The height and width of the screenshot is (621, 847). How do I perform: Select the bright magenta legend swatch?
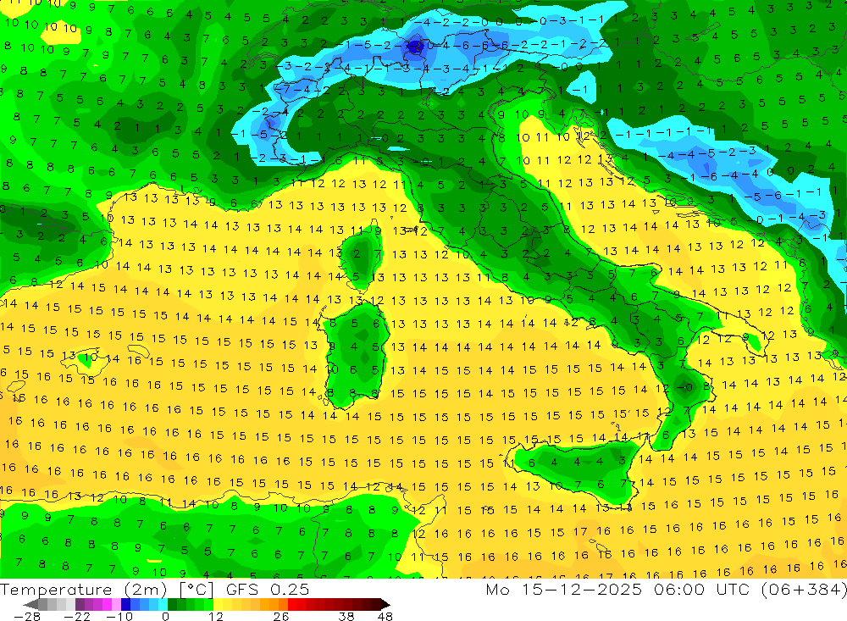(107, 604)
